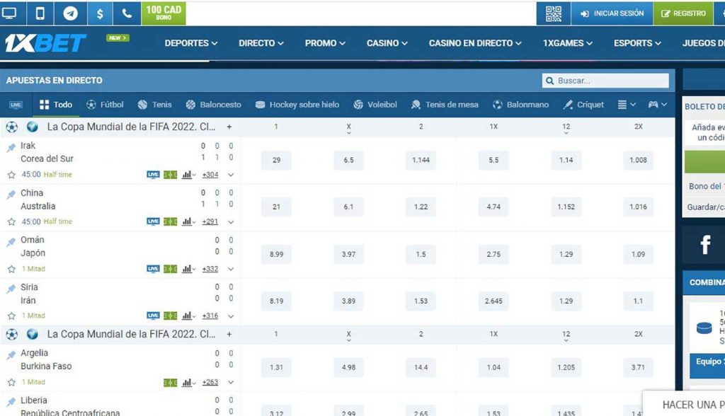Open live stream for Siria vs Irán
This screenshot has height=416, width=725.
tap(153, 316)
